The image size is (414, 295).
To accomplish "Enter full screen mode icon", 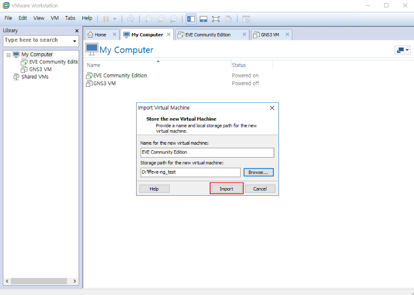I will point(216,19).
